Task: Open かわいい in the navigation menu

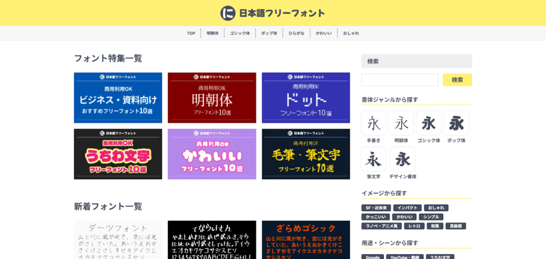Action: point(324,33)
